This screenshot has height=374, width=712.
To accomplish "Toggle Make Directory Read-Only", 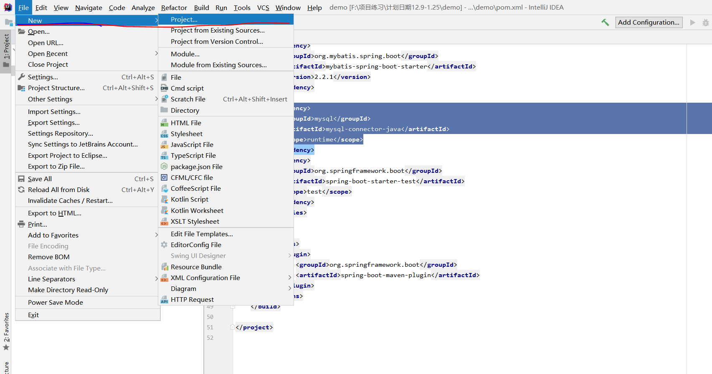I will [86, 290].
